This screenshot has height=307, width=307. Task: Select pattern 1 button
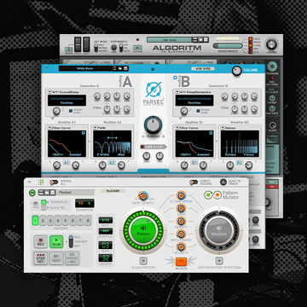pos(35,220)
